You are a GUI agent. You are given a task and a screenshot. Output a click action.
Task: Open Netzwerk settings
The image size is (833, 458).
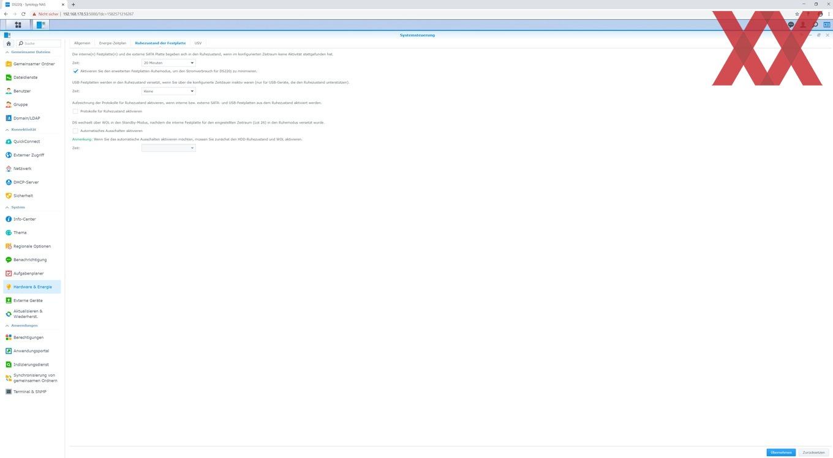32,168
